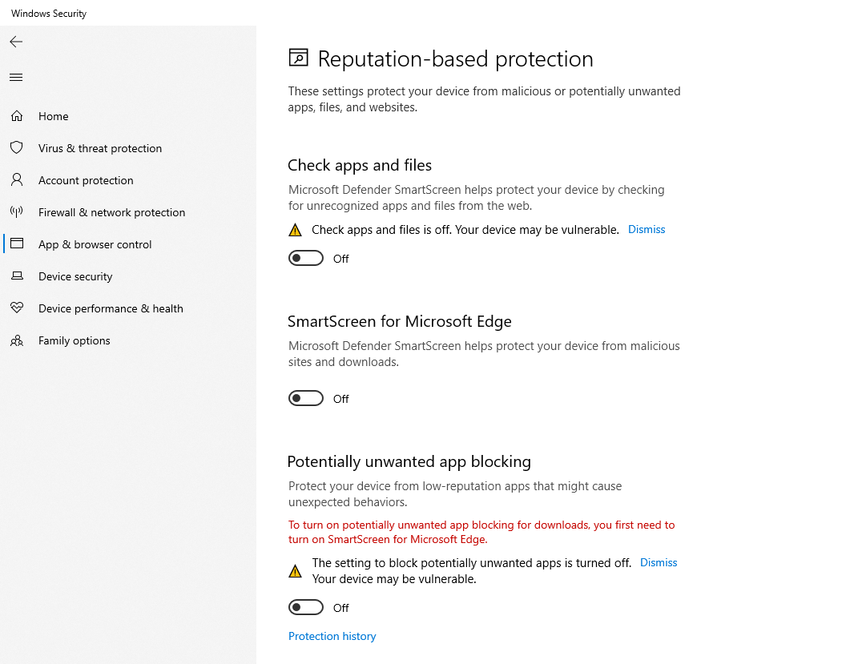This screenshot has height=664, width=842.
Task: Click the Family options people icon
Action: [x=17, y=340]
